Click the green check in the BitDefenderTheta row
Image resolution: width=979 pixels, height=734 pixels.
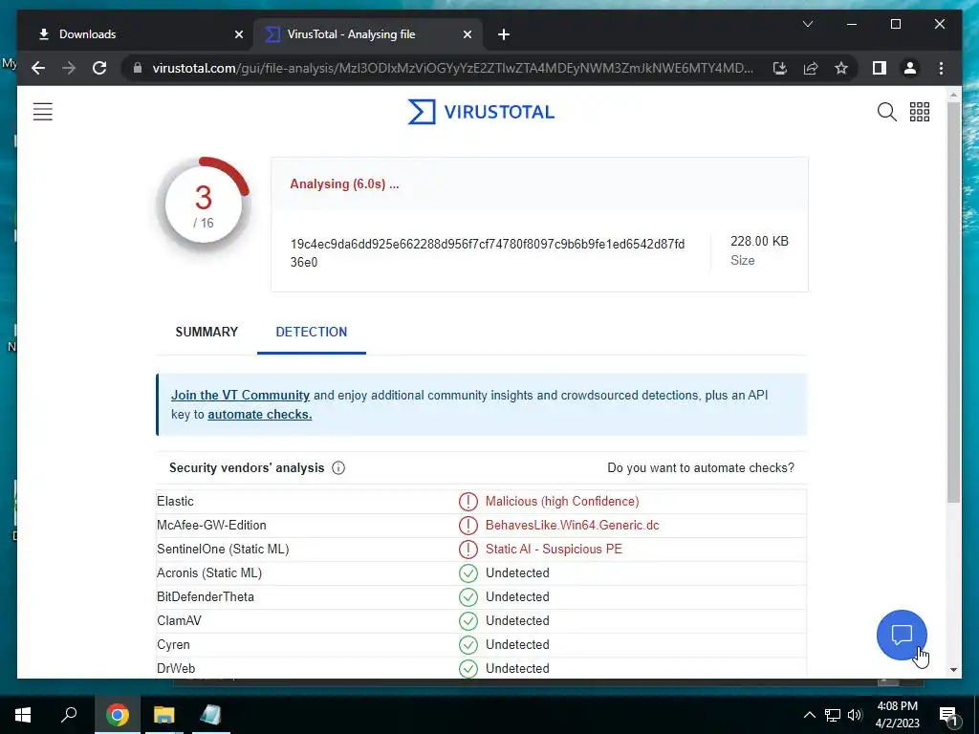468,597
